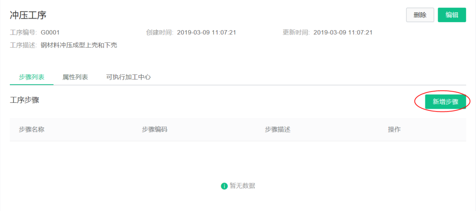The image size is (476, 211).
Task: Open the 属性列表 tab
Action: coord(75,77)
